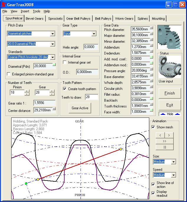Click the small square beside Center distance
This screenshot has height=202, width=187.
[x=54, y=109]
